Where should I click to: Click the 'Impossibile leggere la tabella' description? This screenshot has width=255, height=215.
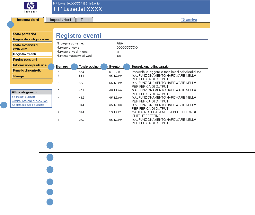click(167, 72)
